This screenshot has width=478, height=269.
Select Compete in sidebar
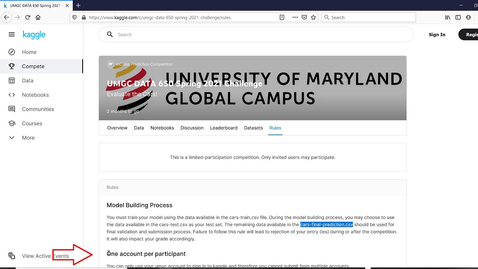coord(33,66)
